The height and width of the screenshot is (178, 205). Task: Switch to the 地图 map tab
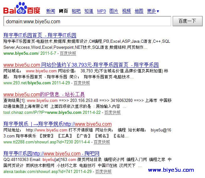click(139, 11)
